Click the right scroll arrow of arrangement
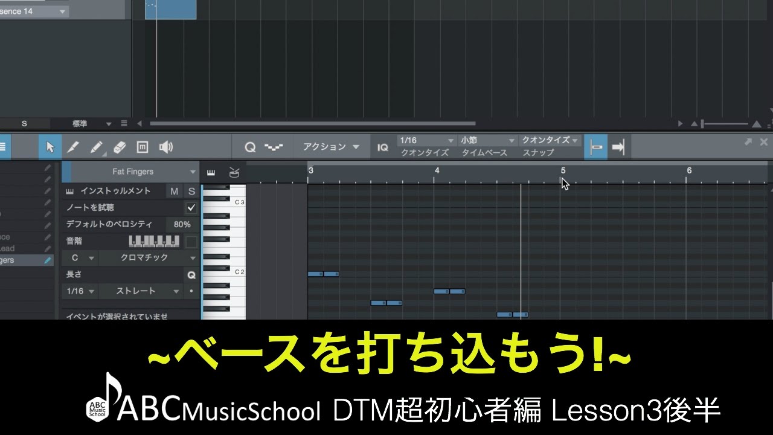This screenshot has height=435, width=773. (681, 123)
